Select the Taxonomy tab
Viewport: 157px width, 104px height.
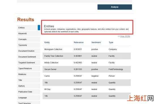point(29,45)
